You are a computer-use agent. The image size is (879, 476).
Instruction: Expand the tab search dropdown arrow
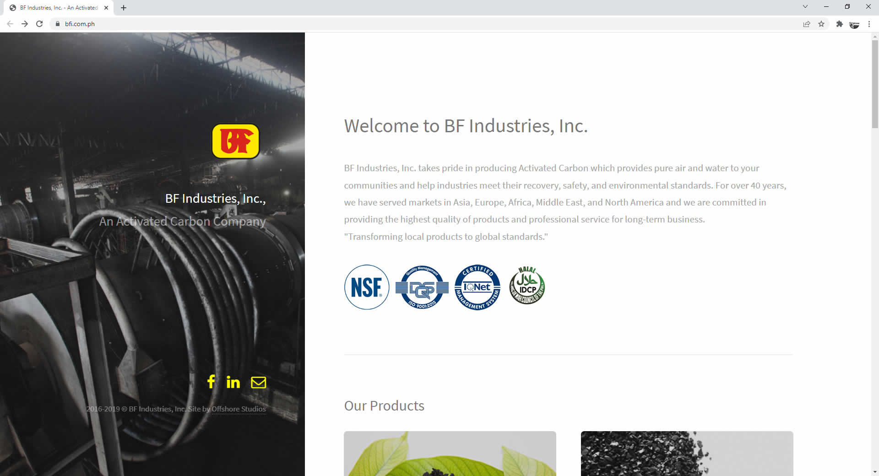pyautogui.click(x=805, y=6)
